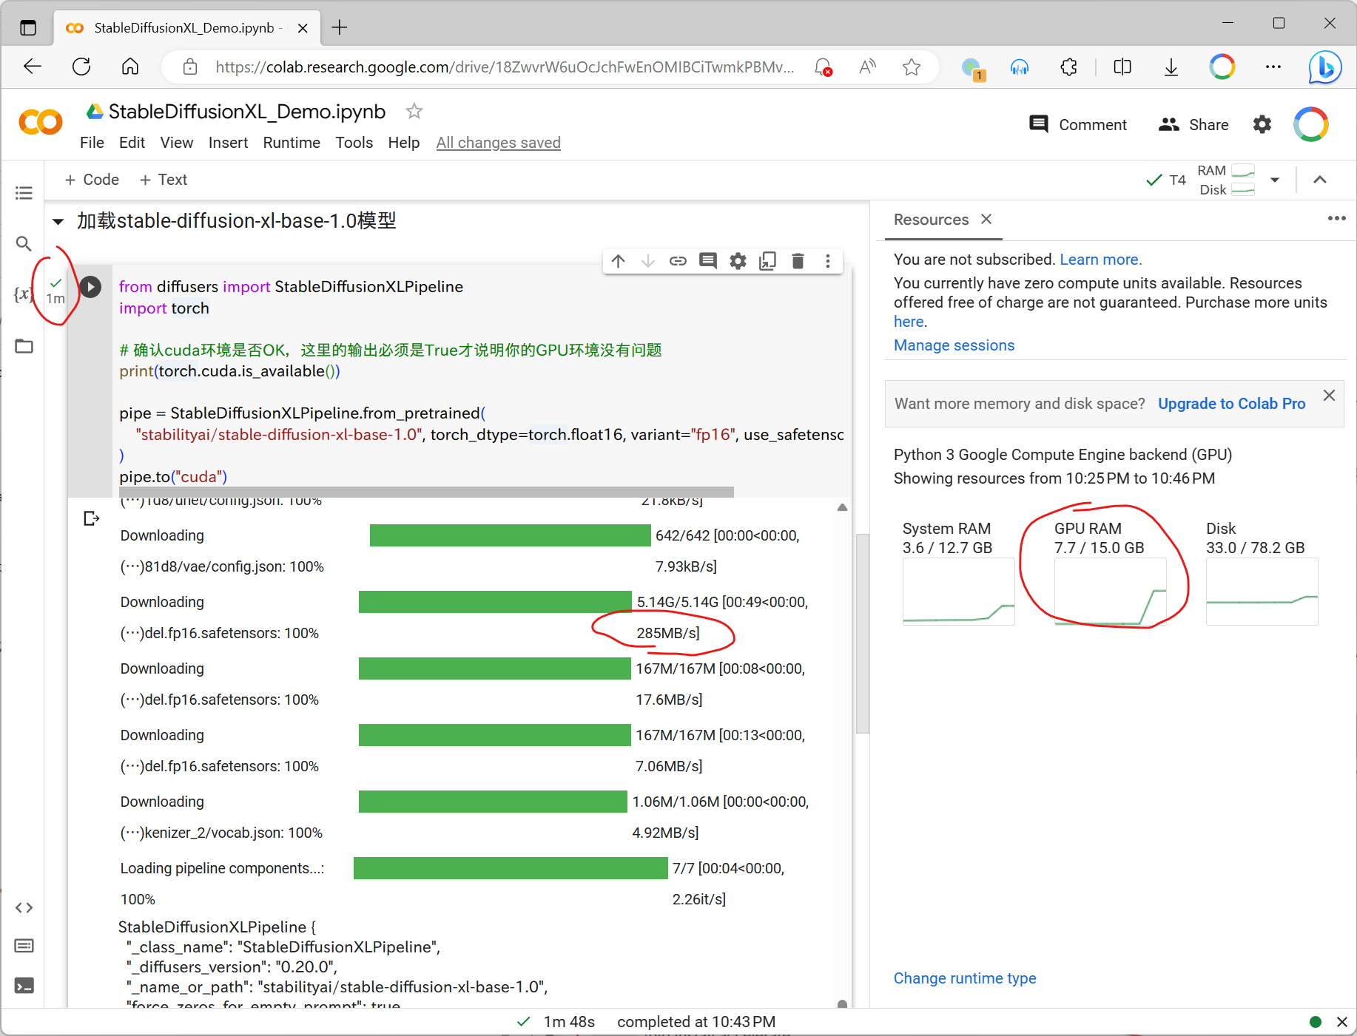Close the bottom execution status bar

pyautogui.click(x=1341, y=1021)
